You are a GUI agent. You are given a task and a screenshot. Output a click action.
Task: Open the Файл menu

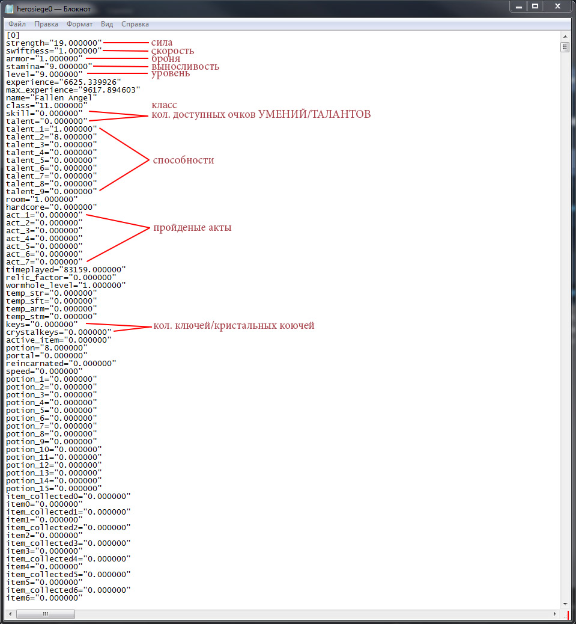tap(17, 24)
